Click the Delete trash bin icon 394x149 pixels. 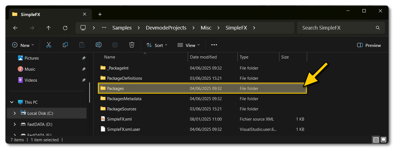[132, 45]
